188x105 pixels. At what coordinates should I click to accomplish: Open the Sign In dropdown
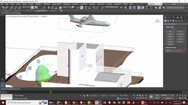click(155, 4)
